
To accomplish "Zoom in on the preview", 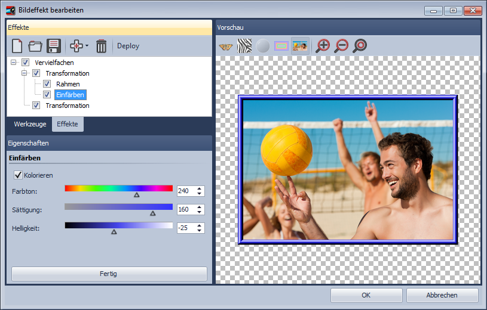I will [x=323, y=46].
